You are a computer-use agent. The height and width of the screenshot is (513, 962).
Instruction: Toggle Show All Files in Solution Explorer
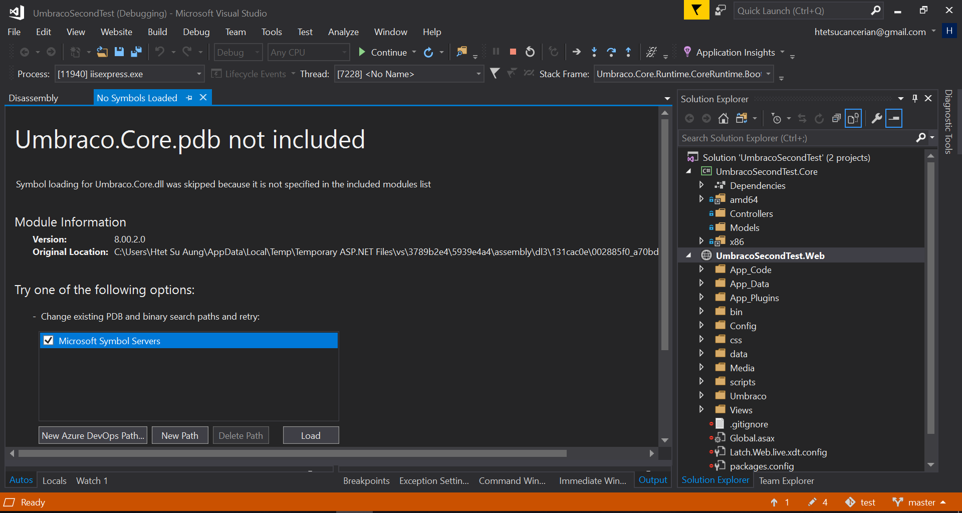(x=853, y=118)
